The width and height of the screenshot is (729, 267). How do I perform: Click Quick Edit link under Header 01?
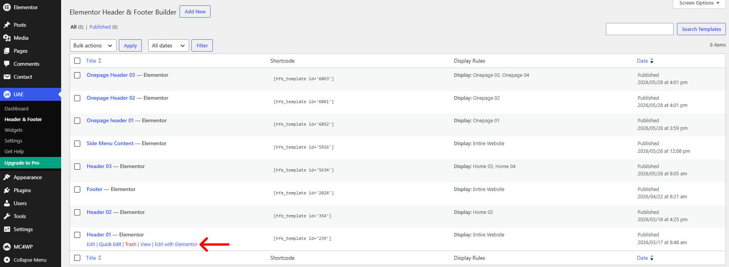(x=110, y=244)
